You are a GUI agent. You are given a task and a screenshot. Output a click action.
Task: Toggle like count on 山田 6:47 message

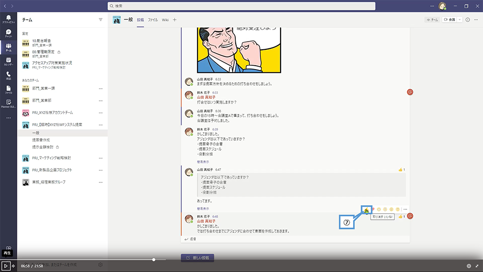[402, 170]
